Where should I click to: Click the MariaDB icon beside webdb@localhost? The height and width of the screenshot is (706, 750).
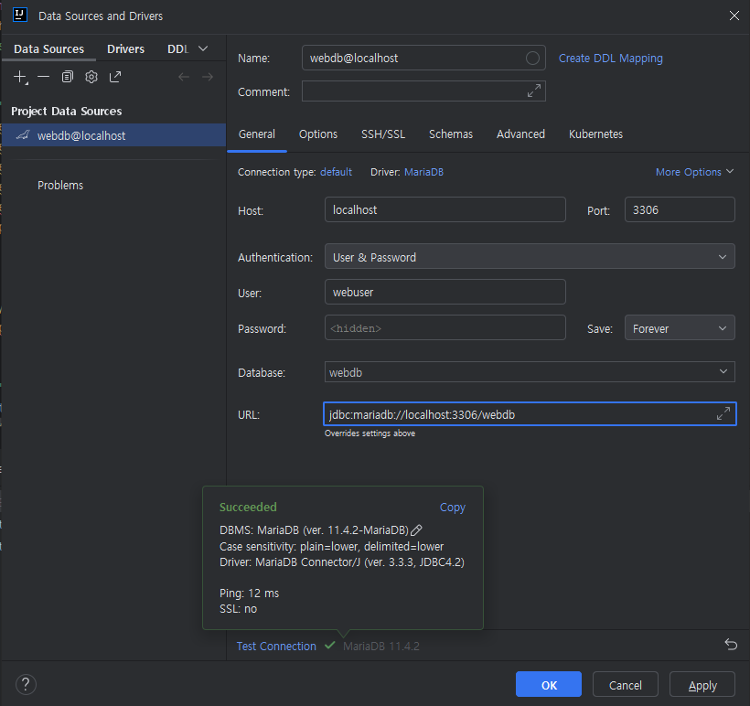tap(23, 134)
